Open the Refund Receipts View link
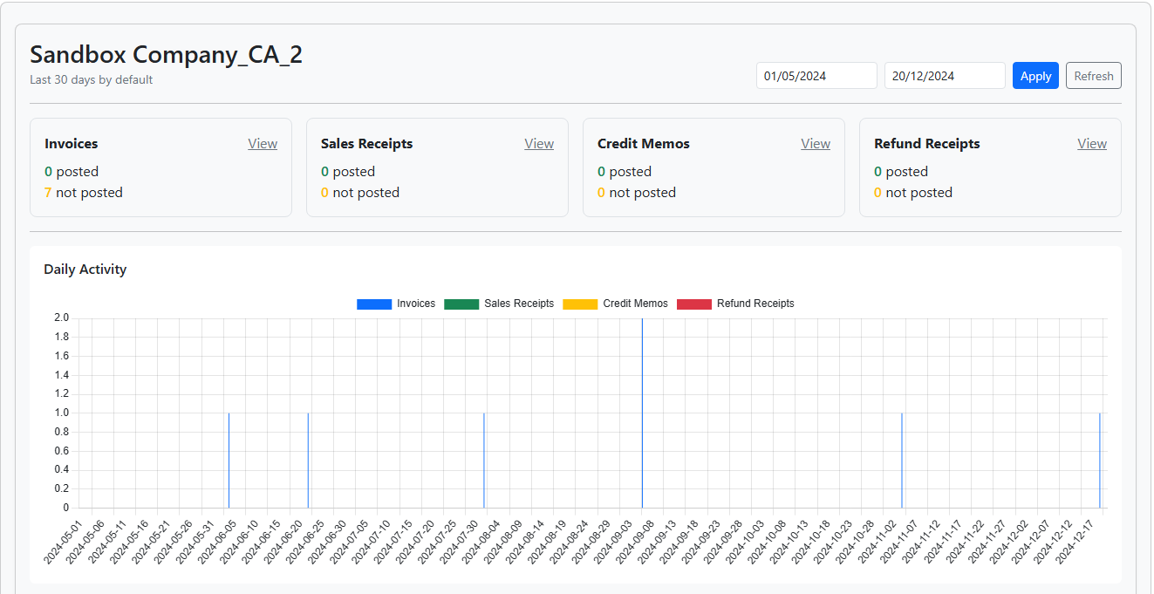 click(x=1092, y=144)
